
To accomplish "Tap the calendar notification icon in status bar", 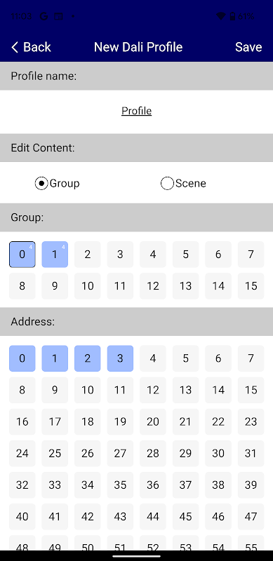I will [x=58, y=16].
